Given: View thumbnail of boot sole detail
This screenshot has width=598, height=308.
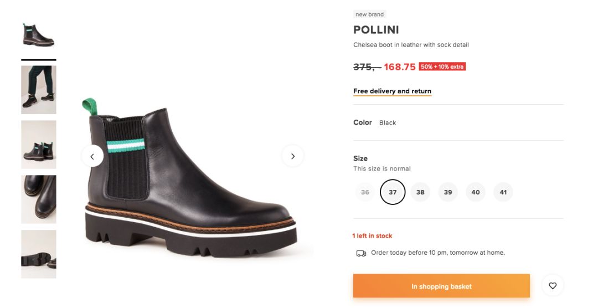Looking at the screenshot, I should click(38, 254).
